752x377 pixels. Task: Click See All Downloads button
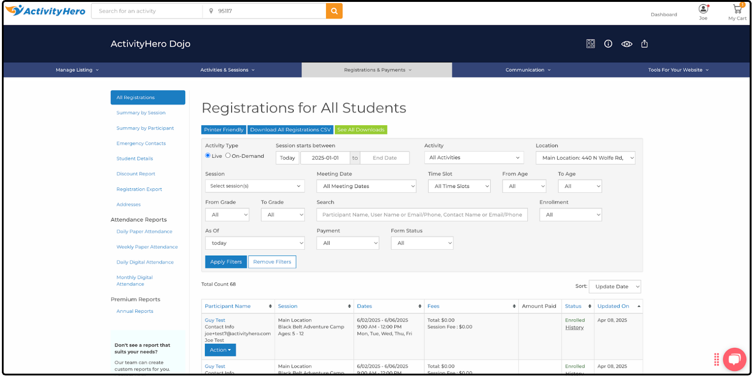click(361, 130)
